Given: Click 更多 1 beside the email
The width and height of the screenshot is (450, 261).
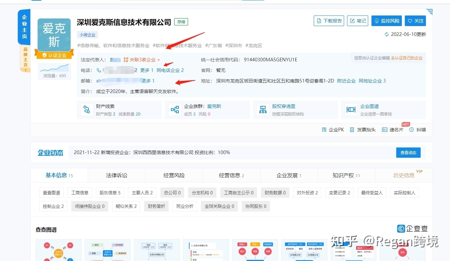Looking at the screenshot, I should [x=148, y=81].
